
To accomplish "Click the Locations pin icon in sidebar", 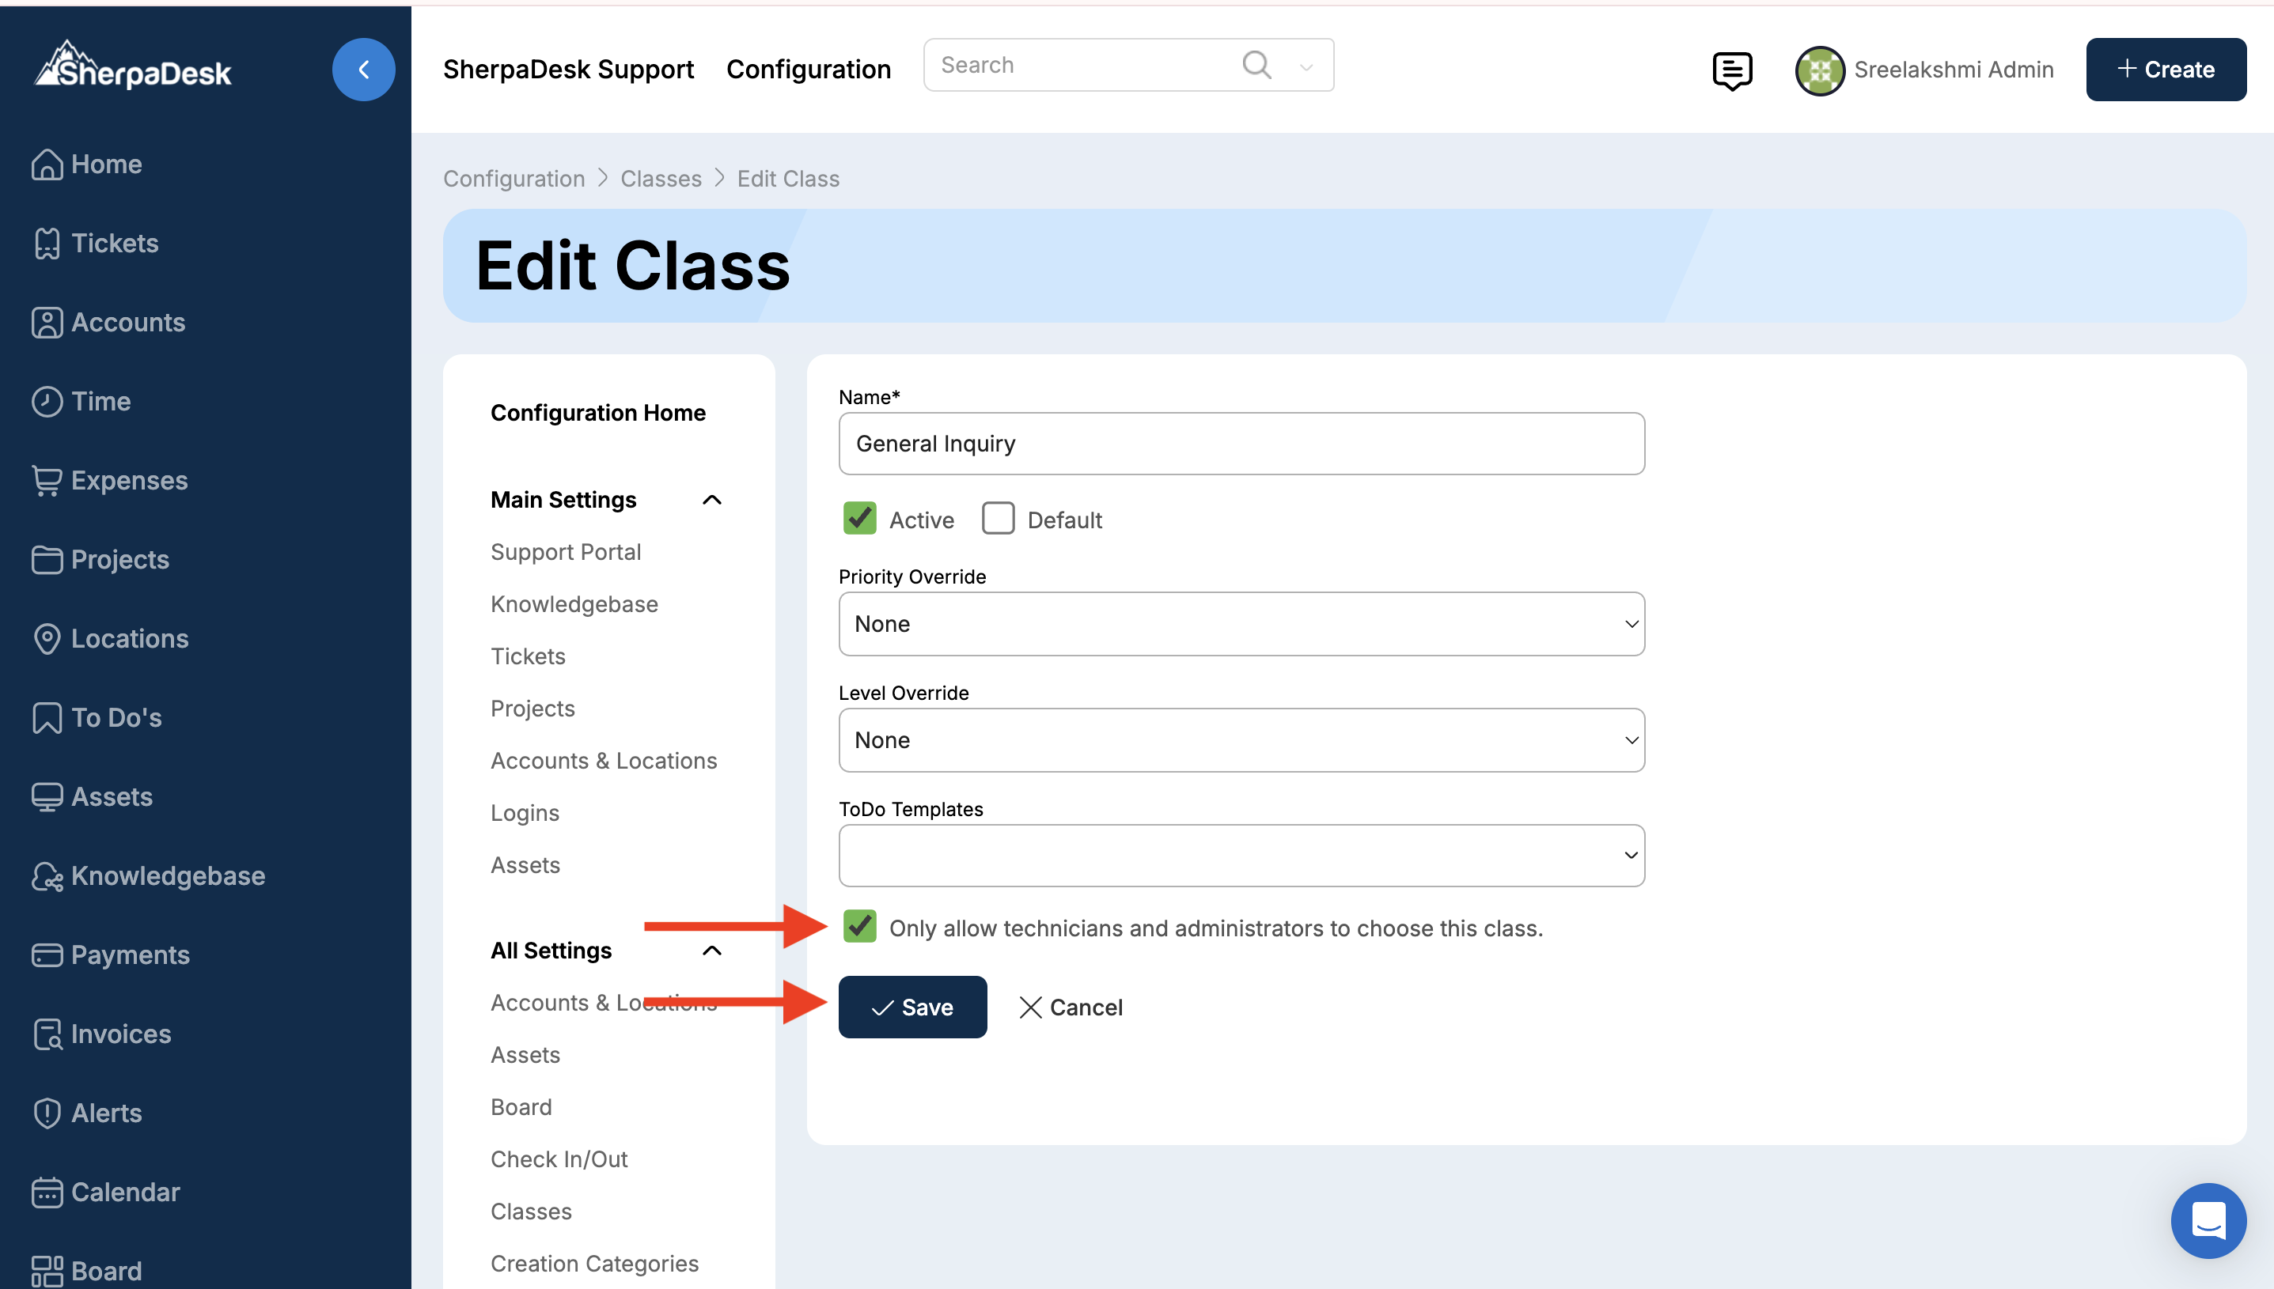I will pos(47,638).
